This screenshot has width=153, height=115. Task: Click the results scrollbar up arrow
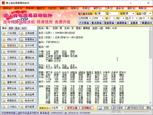[150, 28]
